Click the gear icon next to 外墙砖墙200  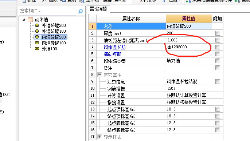pos(37,25)
